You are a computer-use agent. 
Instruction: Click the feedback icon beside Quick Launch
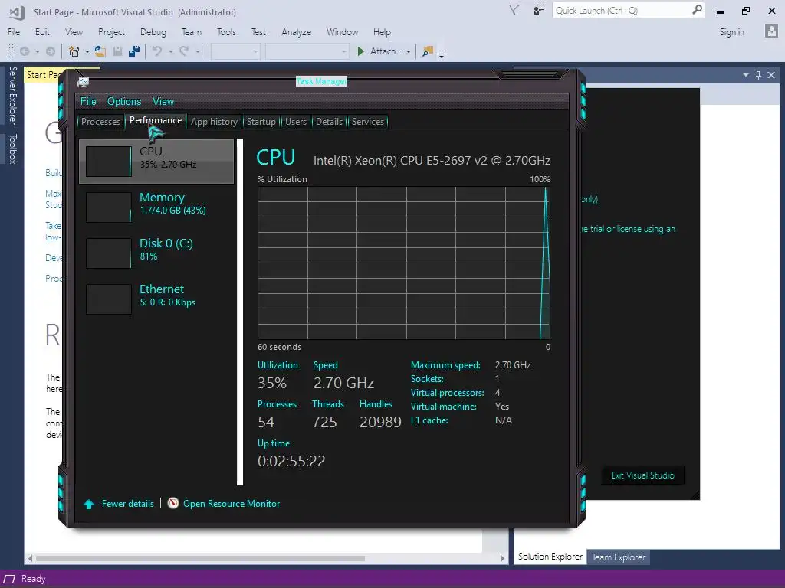pyautogui.click(x=539, y=11)
